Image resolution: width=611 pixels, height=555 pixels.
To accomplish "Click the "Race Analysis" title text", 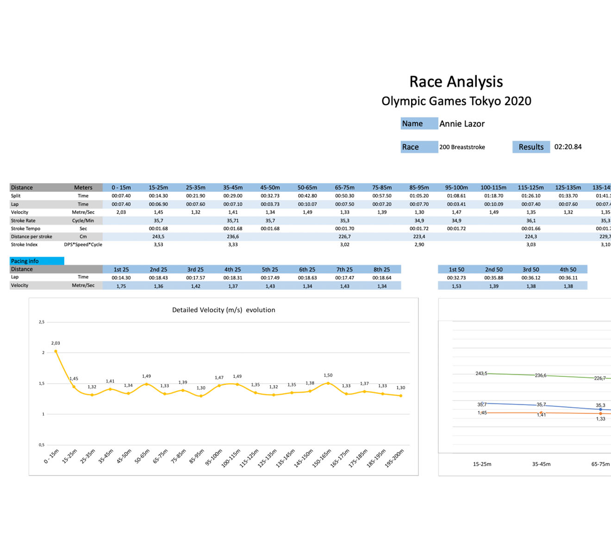I will (456, 82).
